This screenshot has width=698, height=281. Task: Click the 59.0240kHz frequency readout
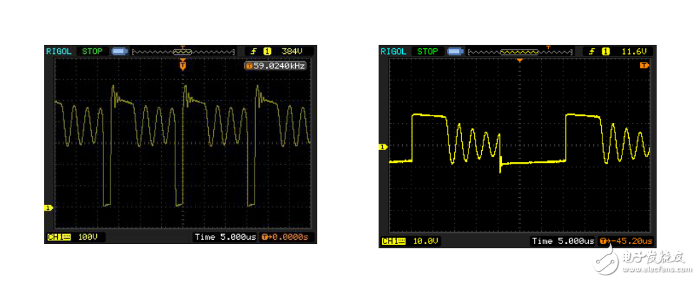pos(276,66)
